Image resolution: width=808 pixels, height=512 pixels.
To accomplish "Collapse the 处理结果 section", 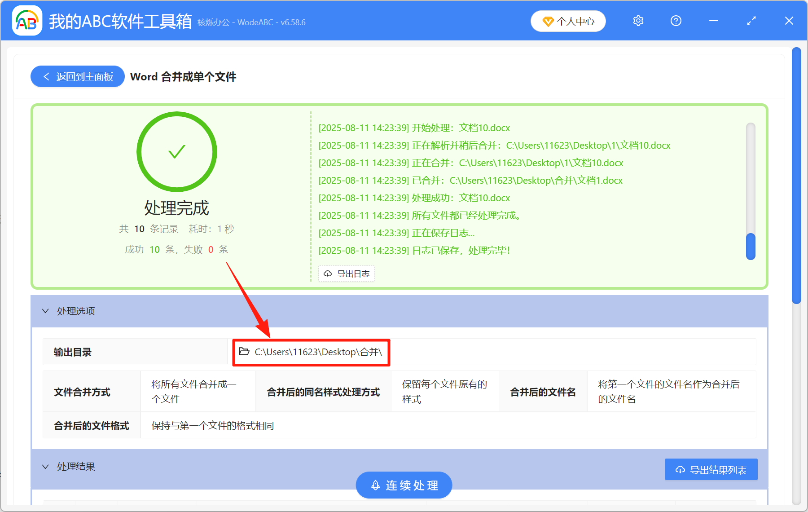I will [45, 467].
